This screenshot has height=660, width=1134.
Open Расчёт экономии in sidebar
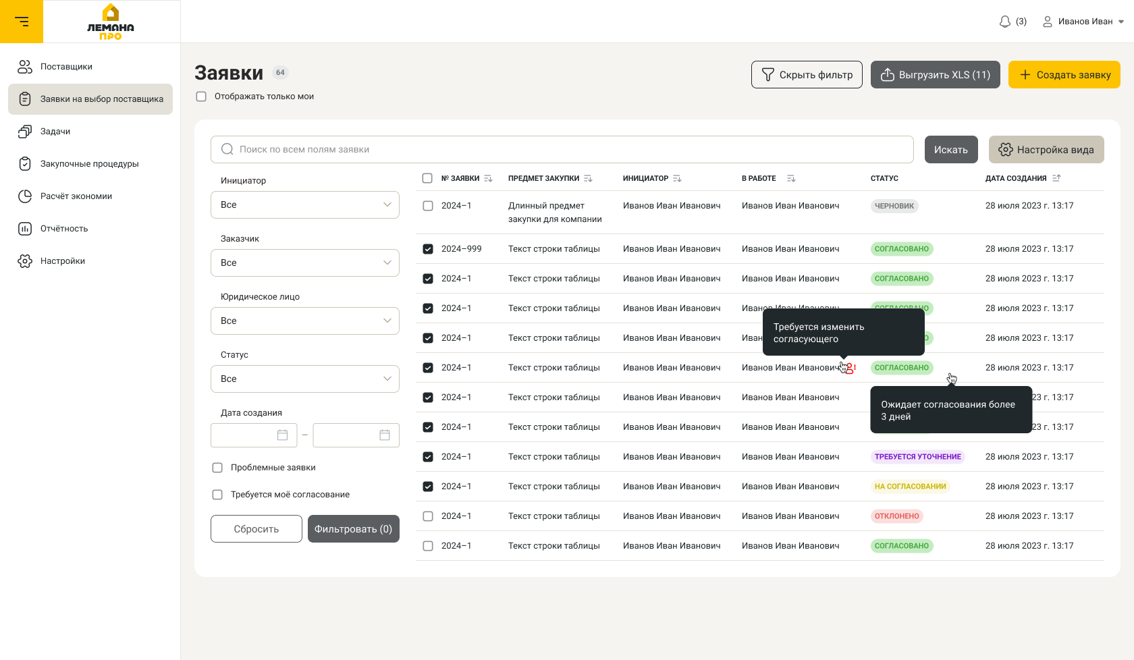coord(90,196)
